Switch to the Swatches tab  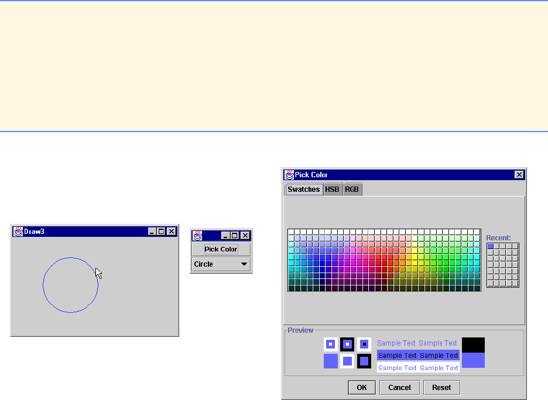click(304, 189)
